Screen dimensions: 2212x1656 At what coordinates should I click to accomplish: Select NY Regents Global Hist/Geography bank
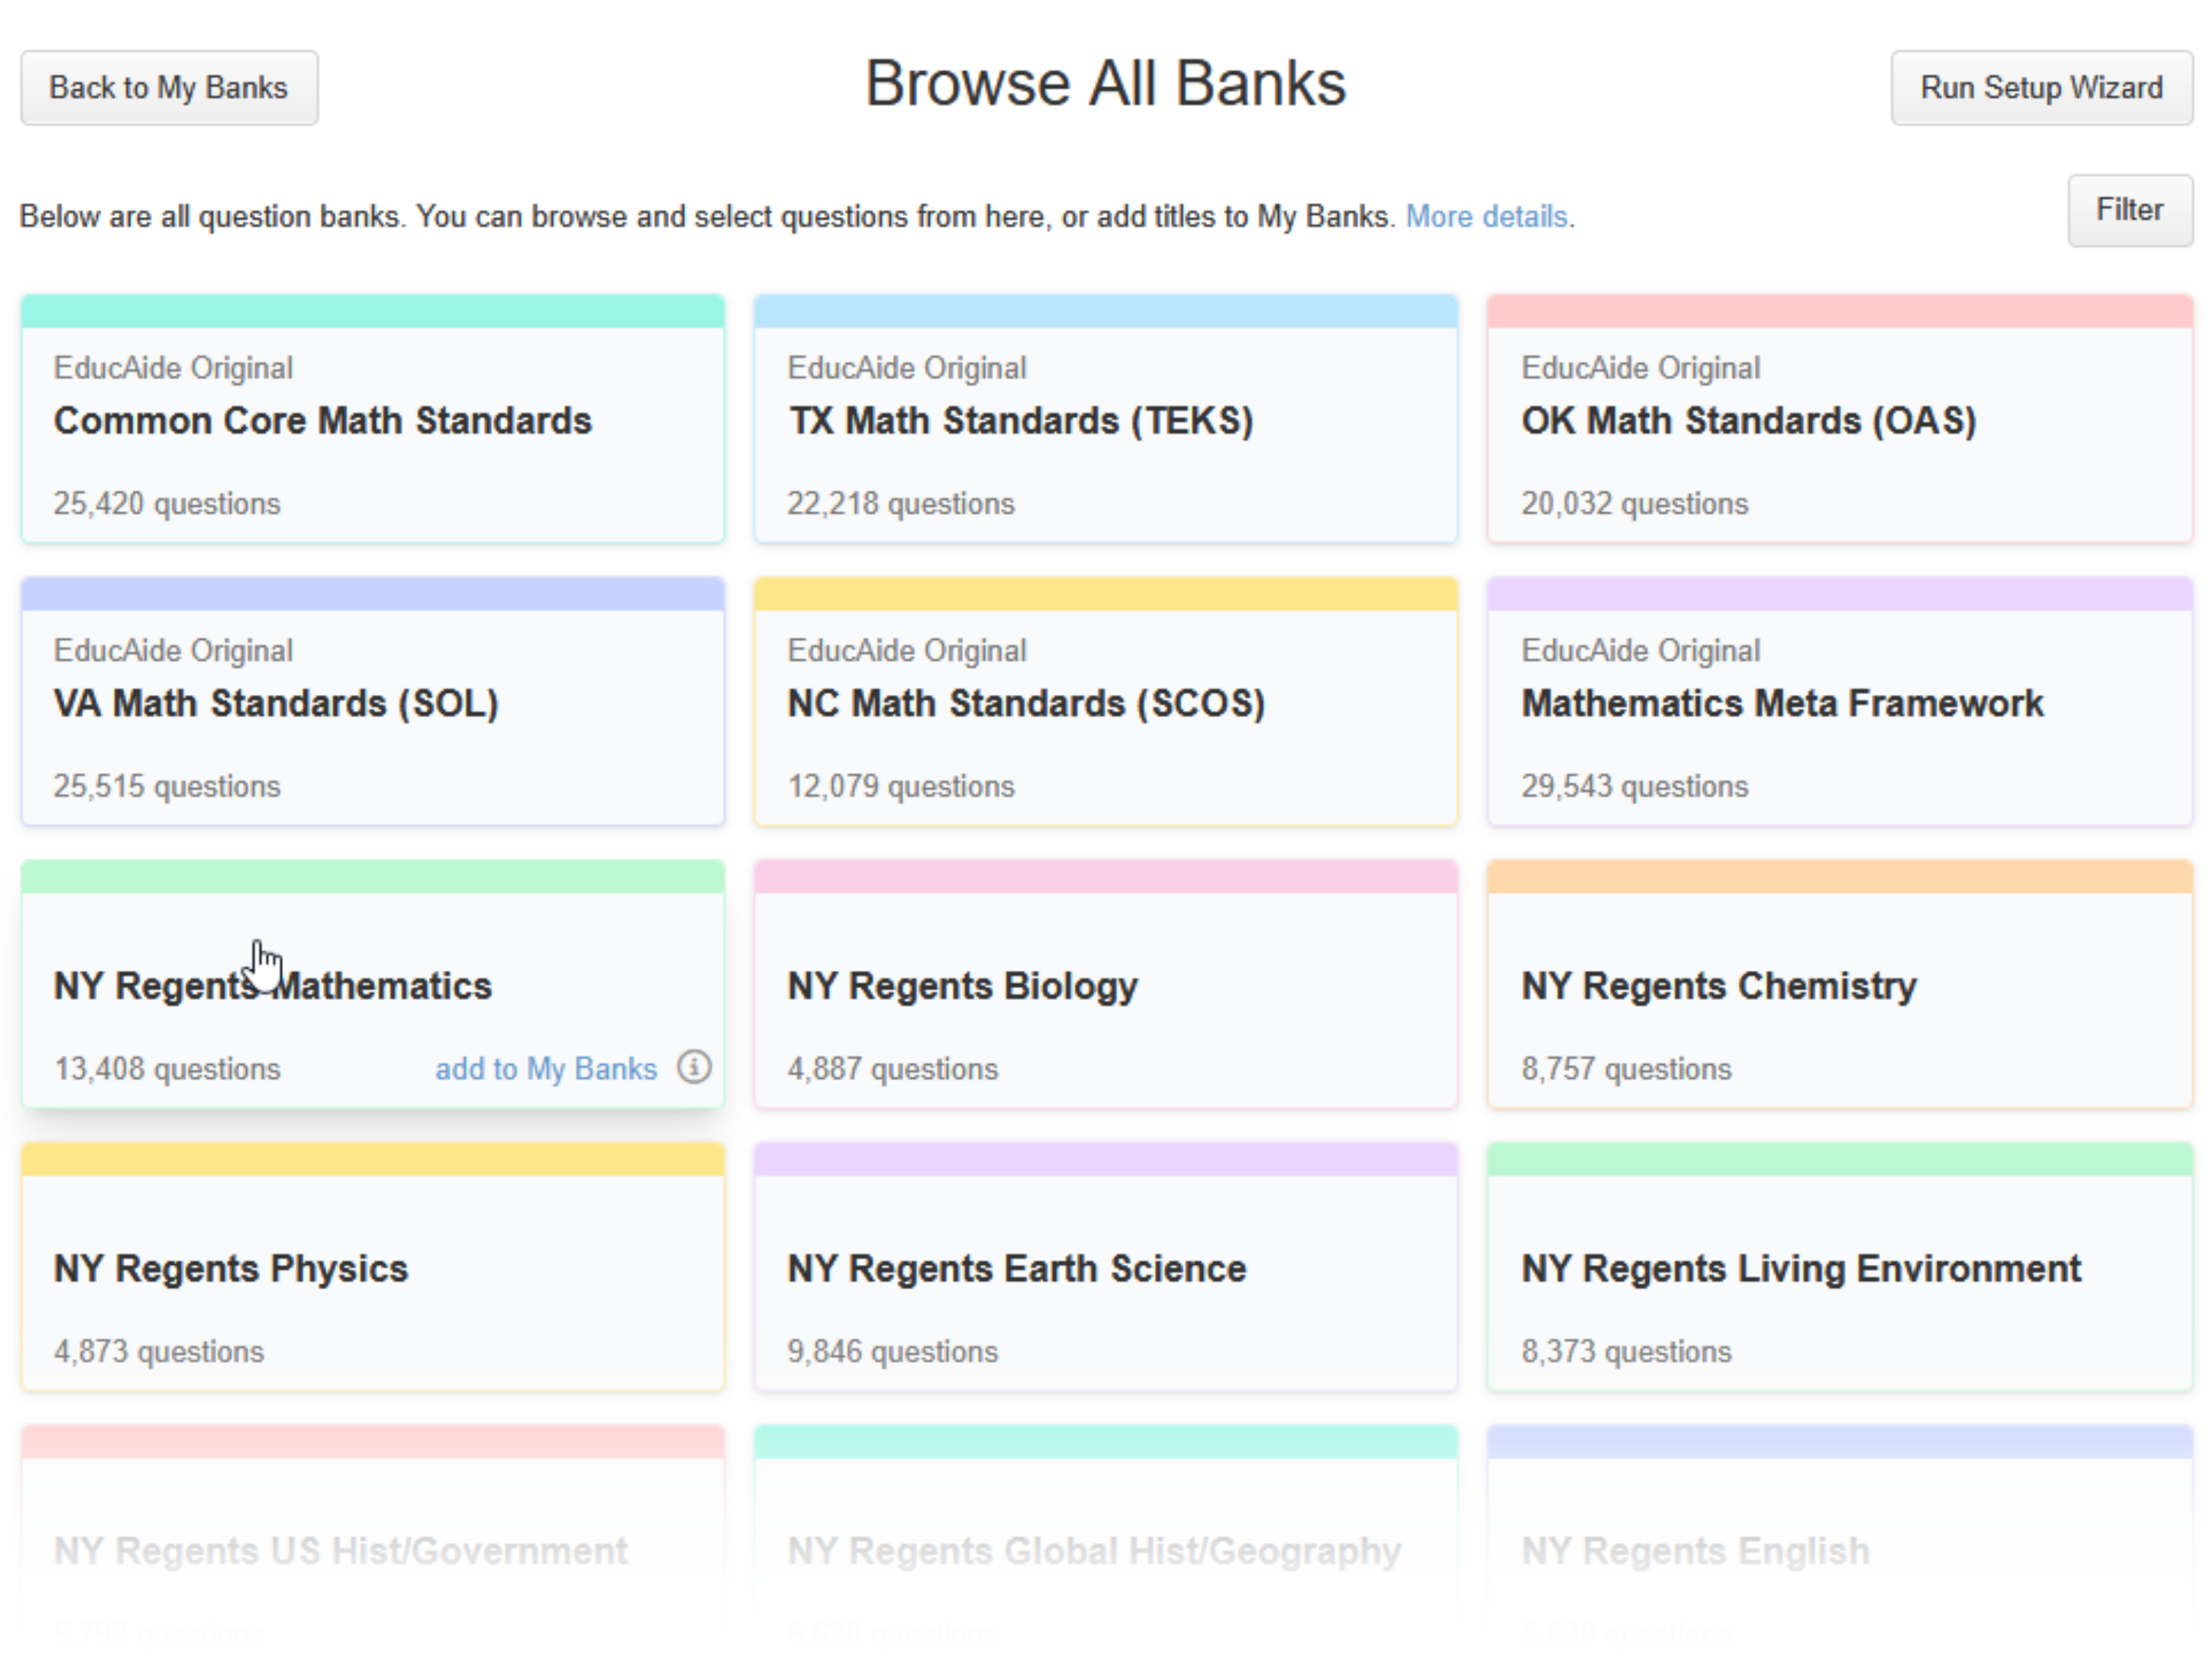[1105, 1540]
